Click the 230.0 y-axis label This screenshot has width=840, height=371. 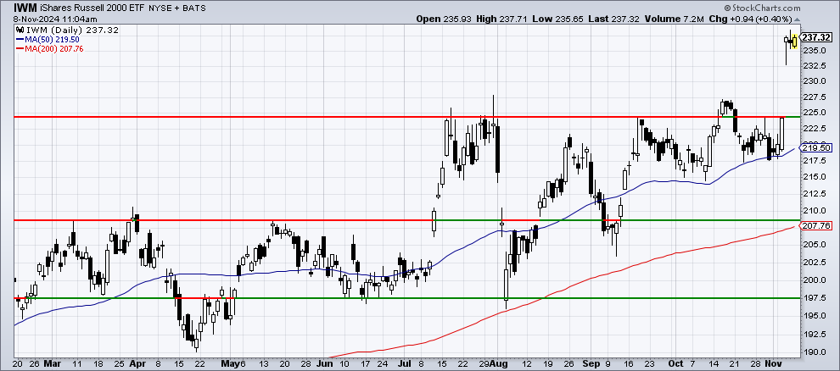[815, 81]
